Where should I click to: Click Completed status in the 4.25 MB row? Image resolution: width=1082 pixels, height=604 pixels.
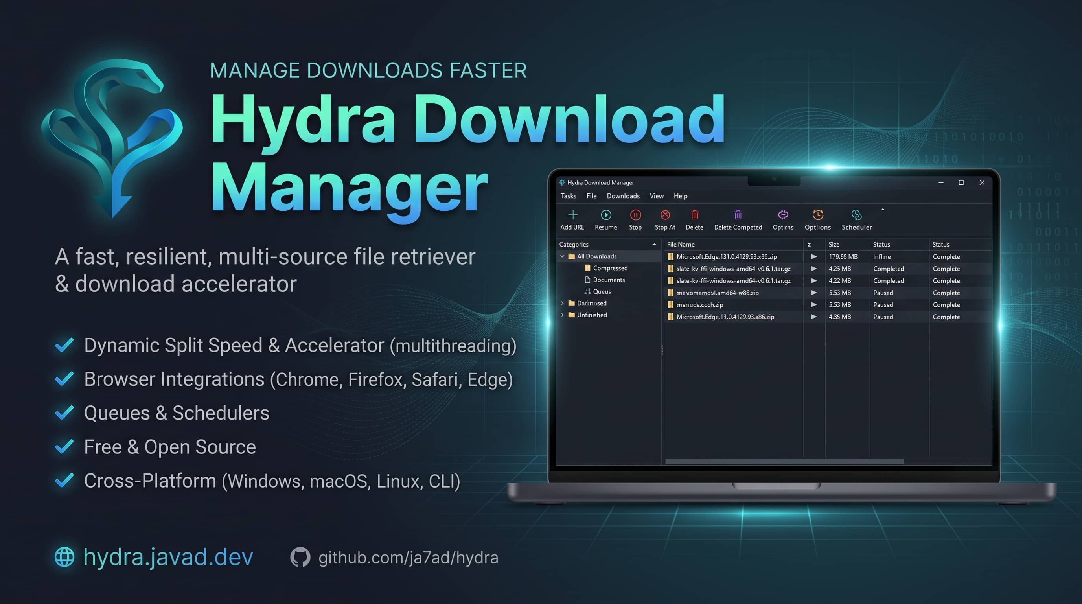pyautogui.click(x=889, y=269)
